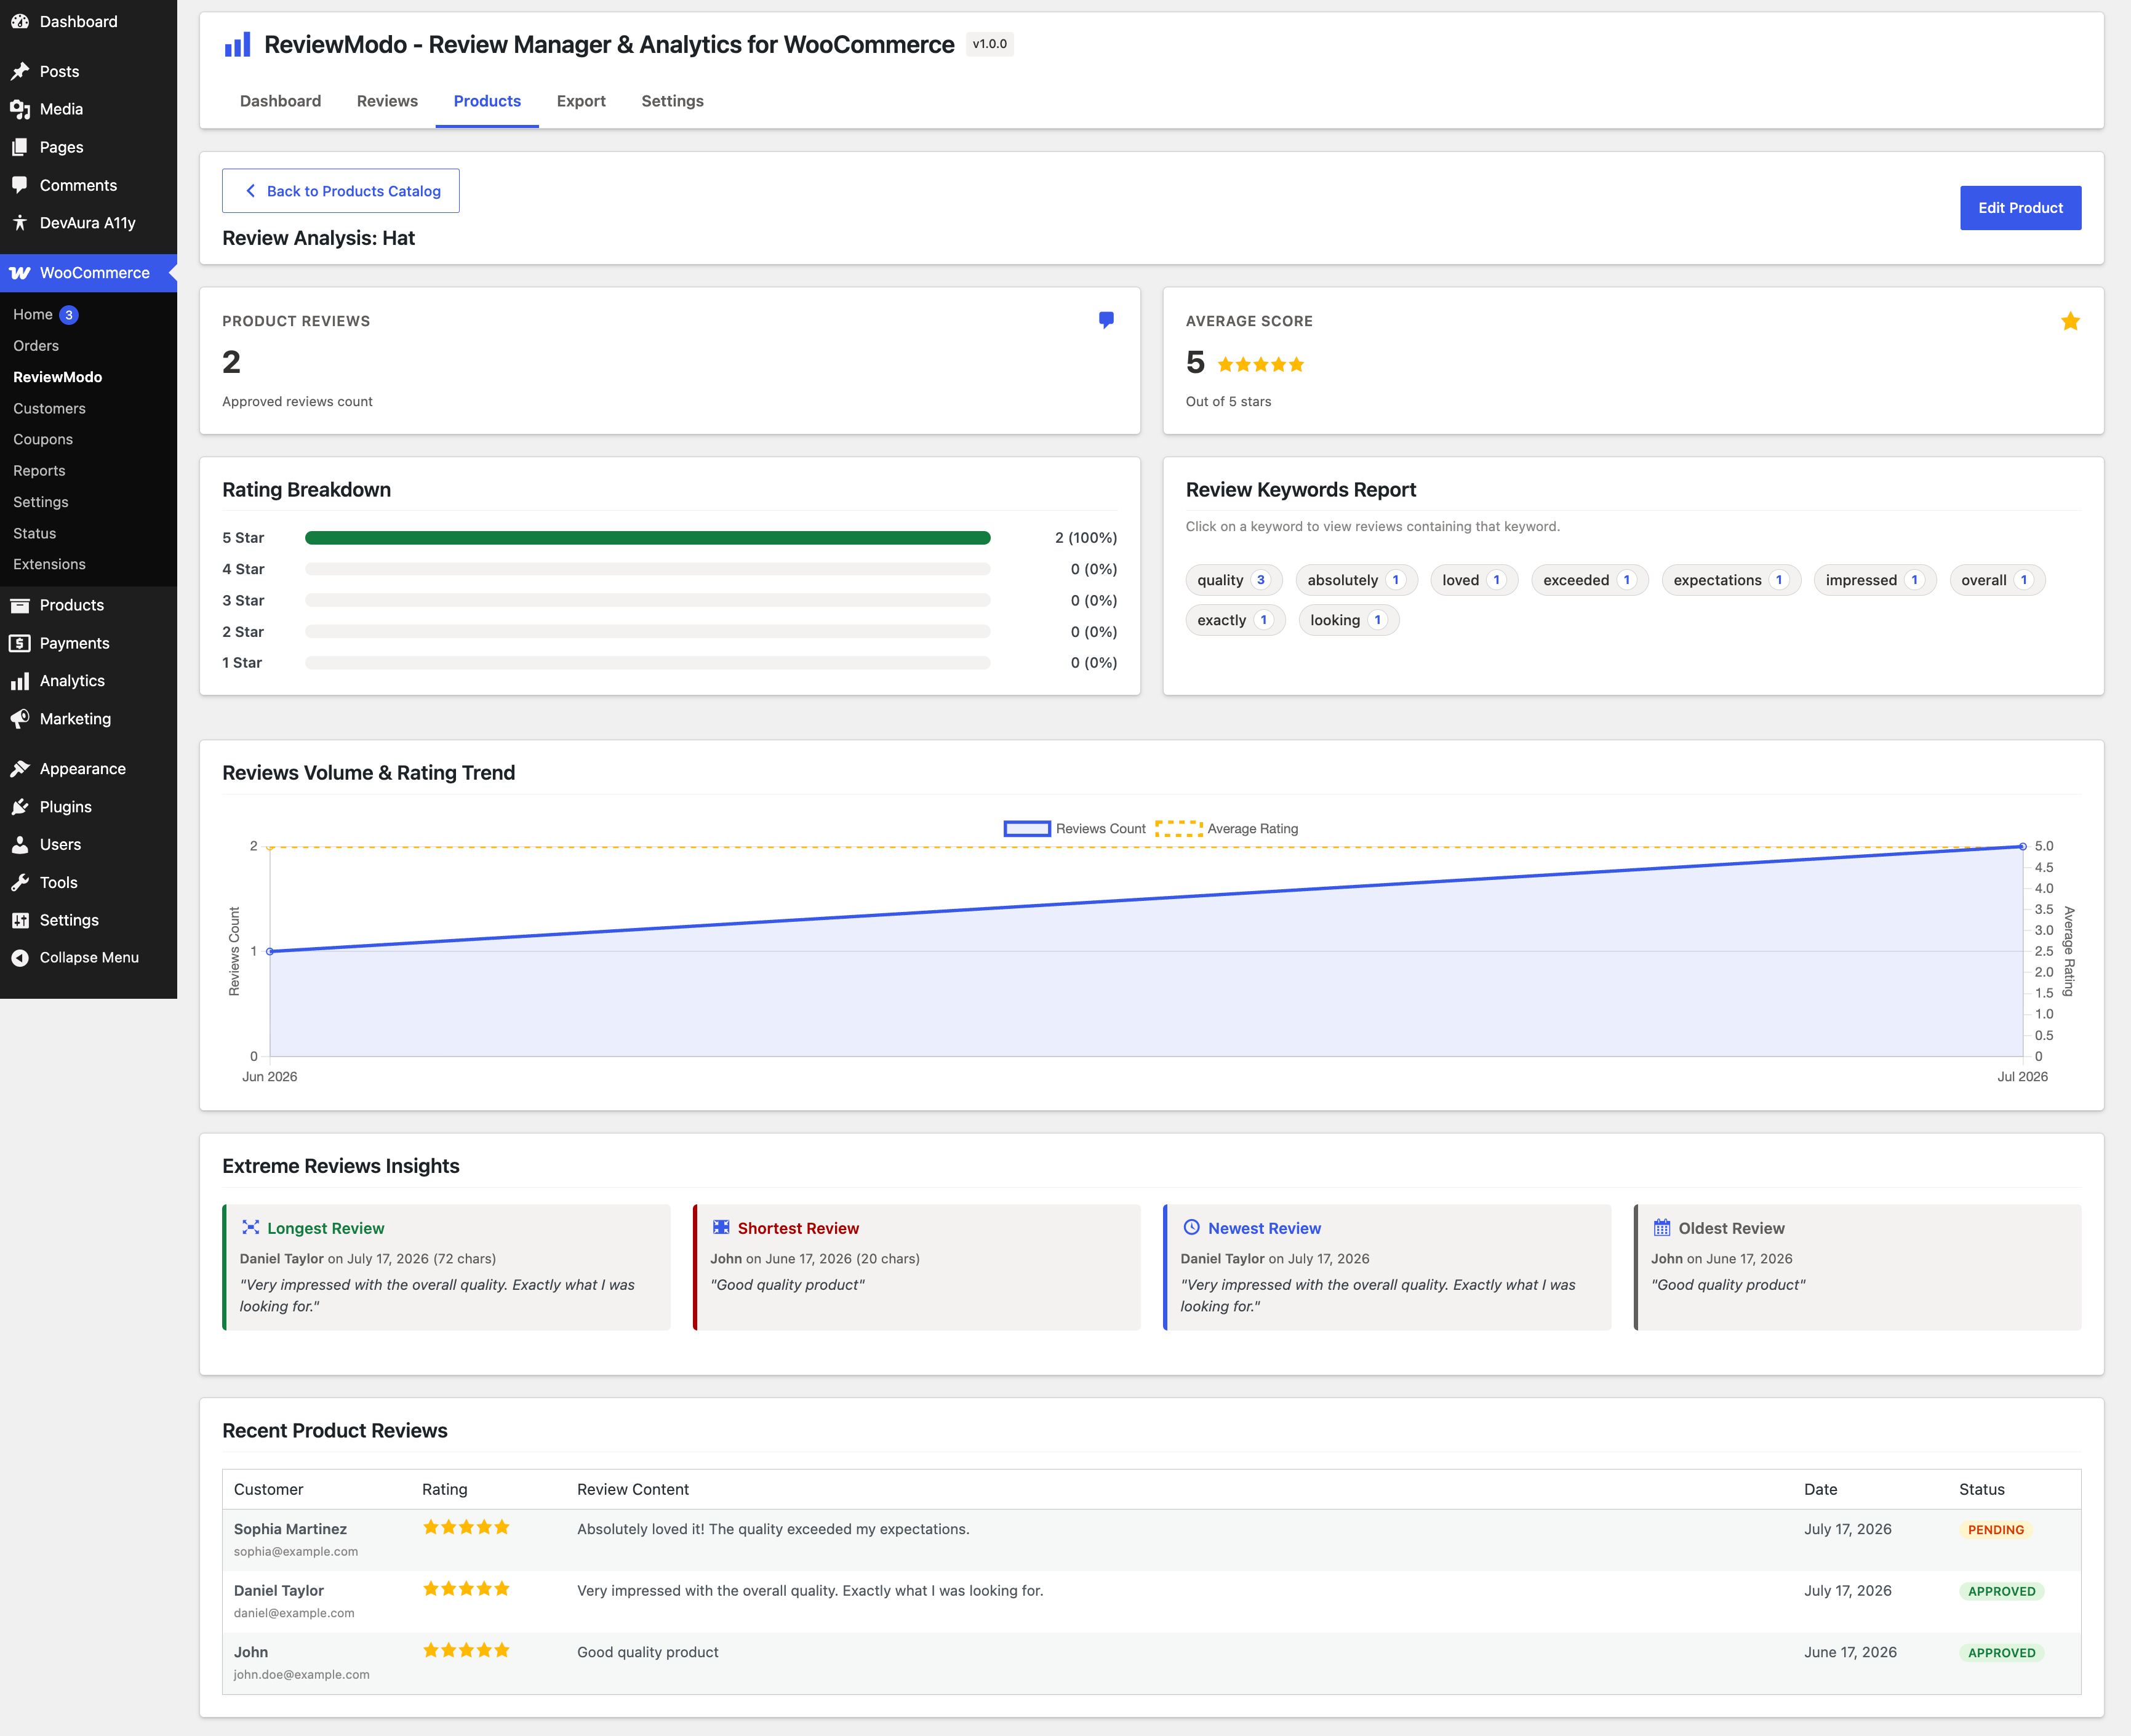Open ReviewModo submenu item

click(57, 377)
